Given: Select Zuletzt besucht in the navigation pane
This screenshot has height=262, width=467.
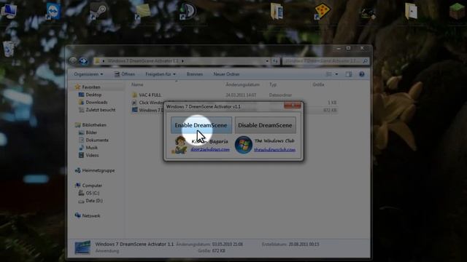Looking at the screenshot, I should [101, 110].
